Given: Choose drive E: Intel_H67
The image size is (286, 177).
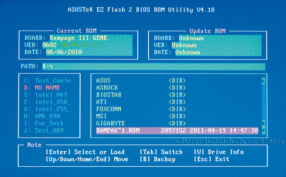Looking at the screenshot, I should [46, 95].
